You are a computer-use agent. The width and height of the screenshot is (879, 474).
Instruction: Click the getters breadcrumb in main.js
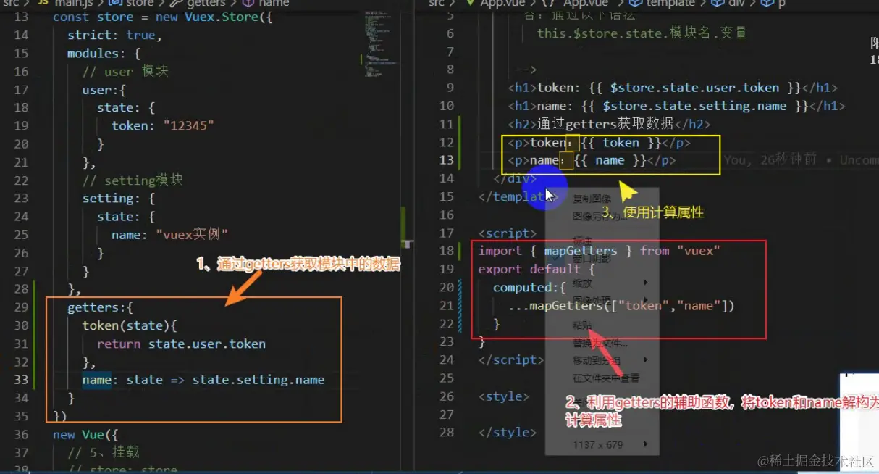point(206,4)
